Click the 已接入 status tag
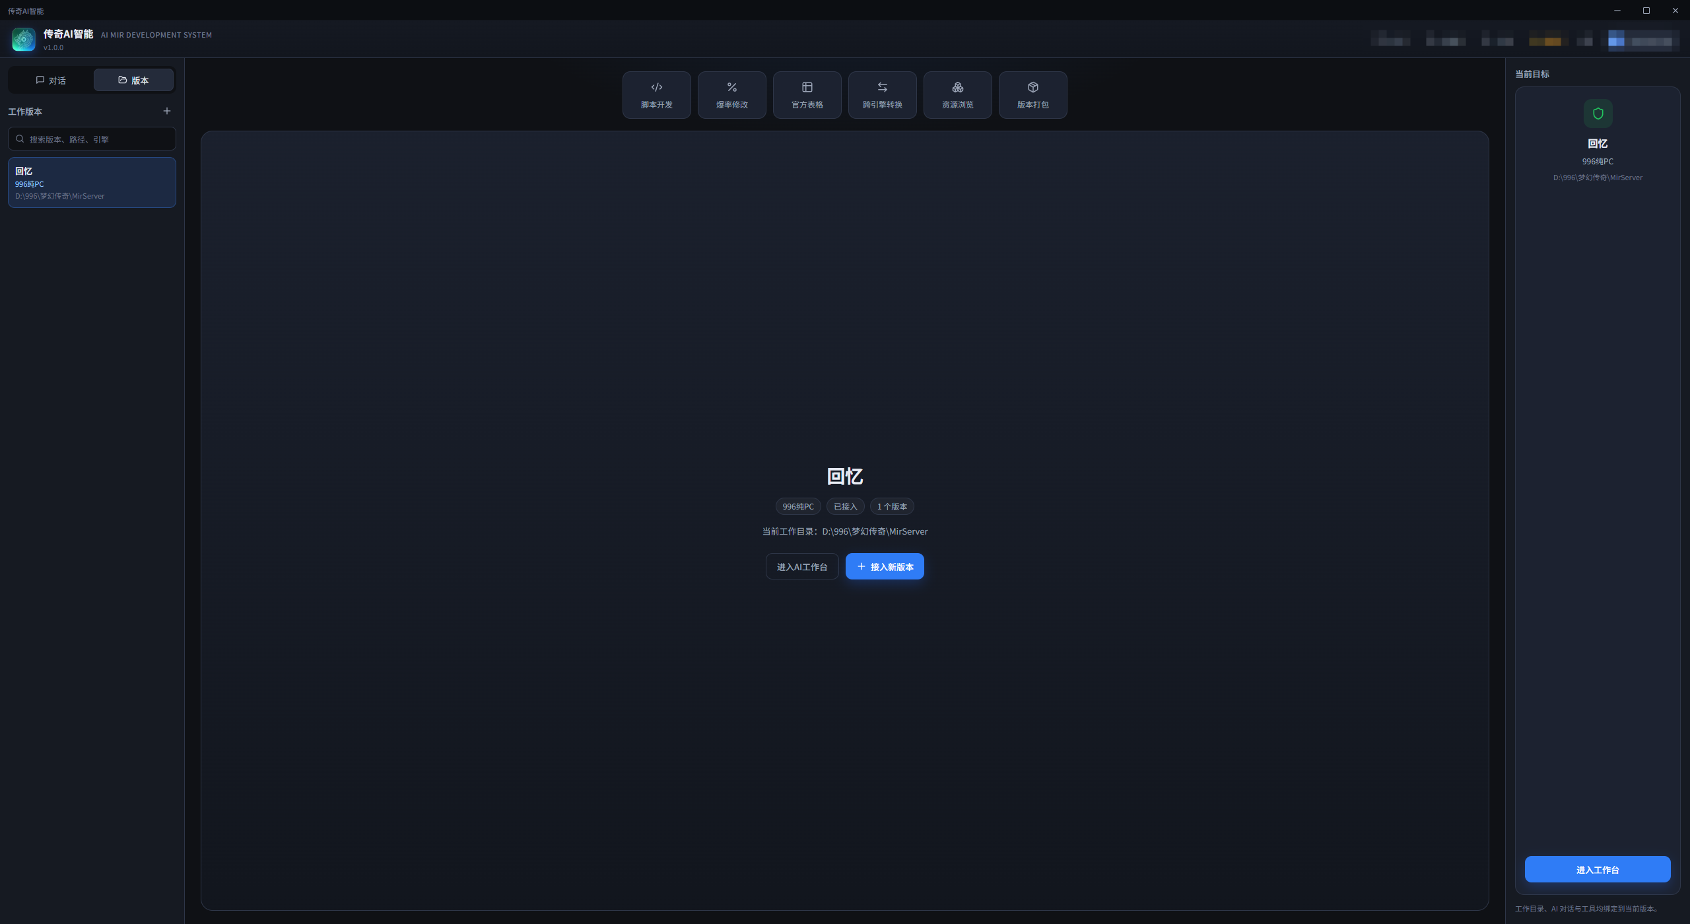 [845, 506]
